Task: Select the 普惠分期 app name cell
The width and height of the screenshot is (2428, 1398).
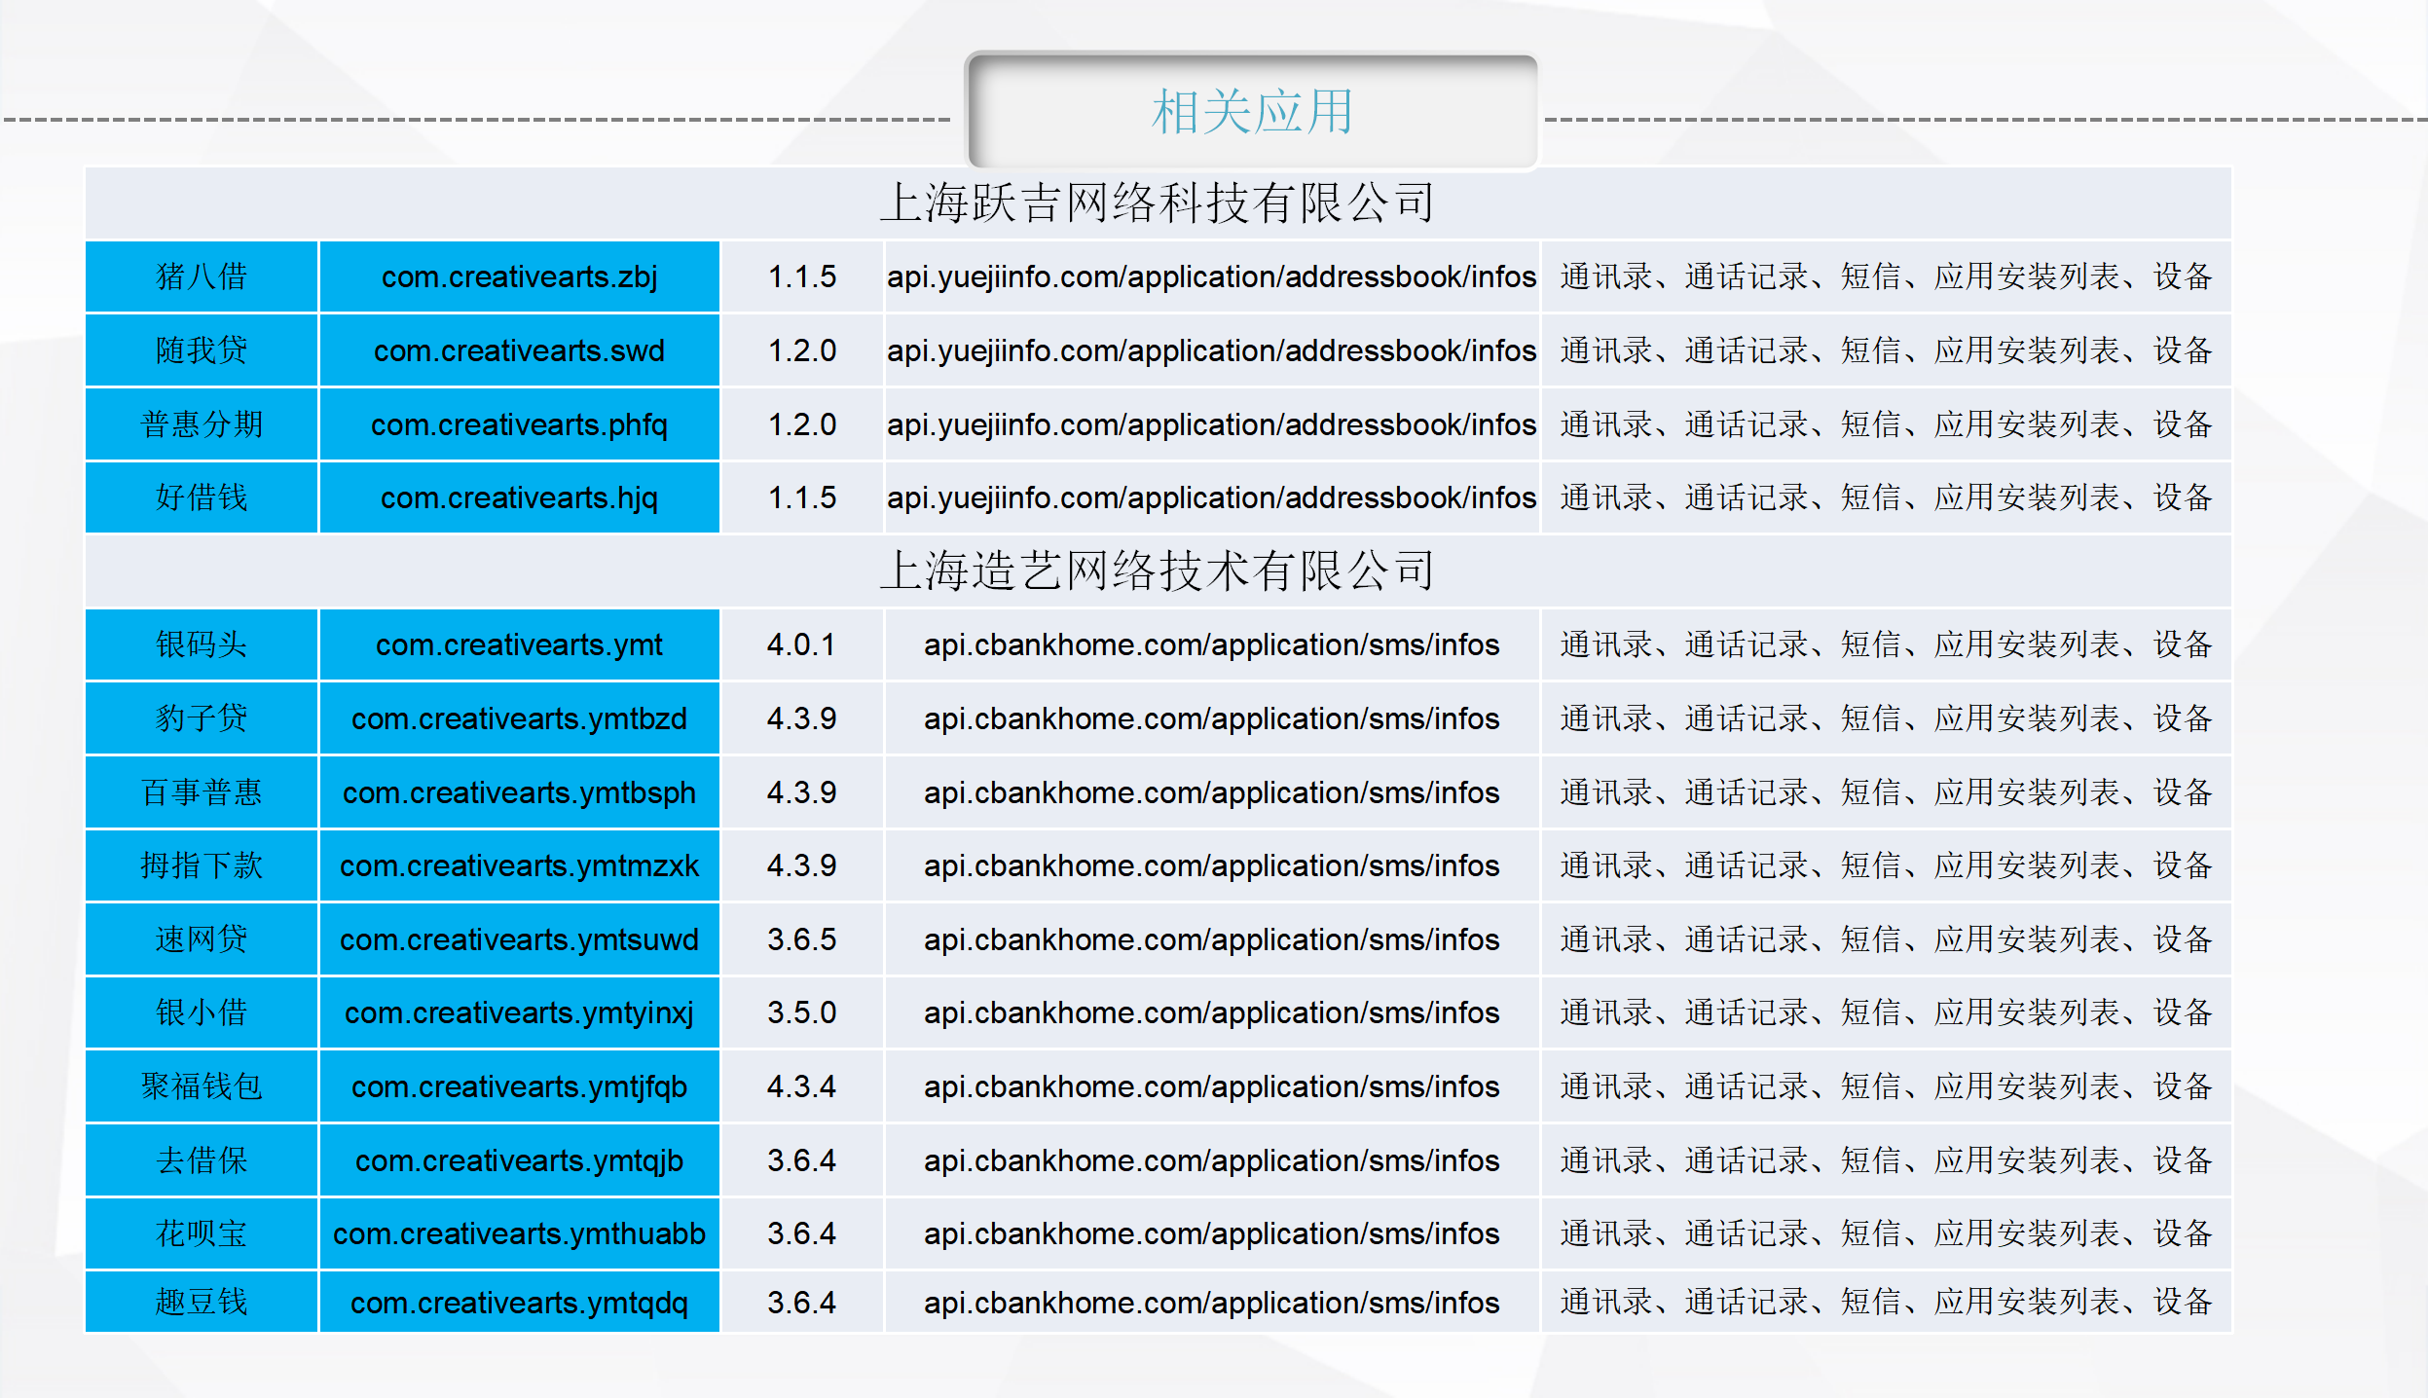Action: [202, 424]
